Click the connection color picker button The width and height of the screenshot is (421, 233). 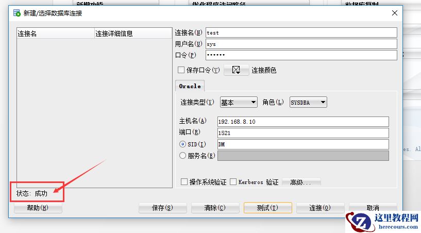tap(237, 70)
